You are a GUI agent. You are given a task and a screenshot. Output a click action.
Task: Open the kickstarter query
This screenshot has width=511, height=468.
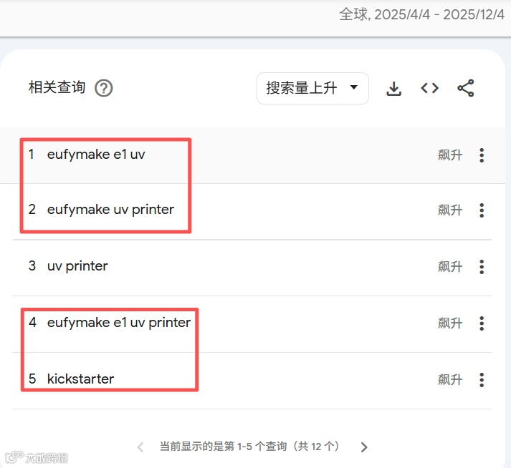[80, 379]
